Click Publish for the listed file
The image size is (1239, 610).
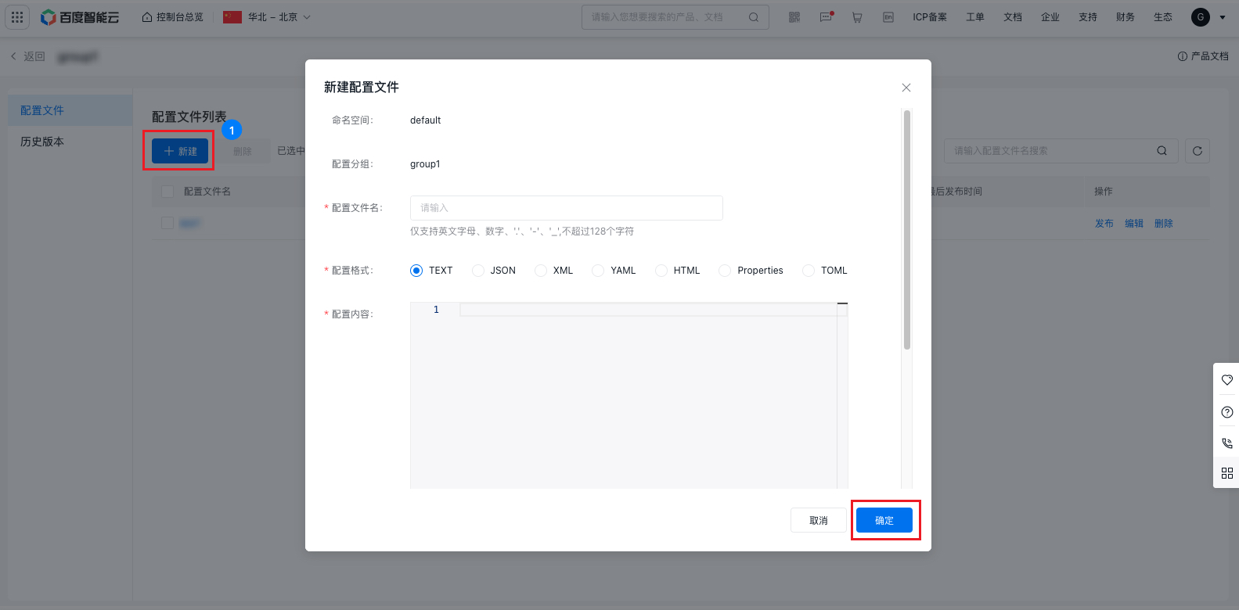point(1104,224)
